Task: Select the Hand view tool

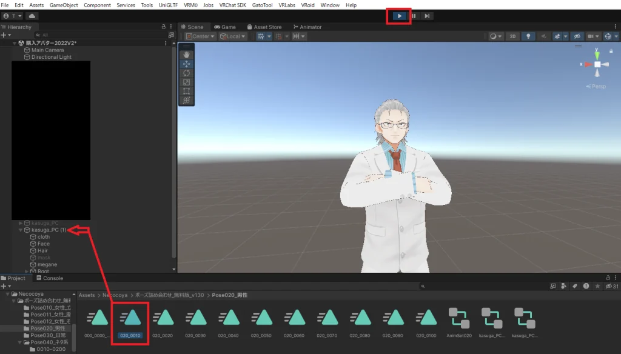Action: [187, 55]
